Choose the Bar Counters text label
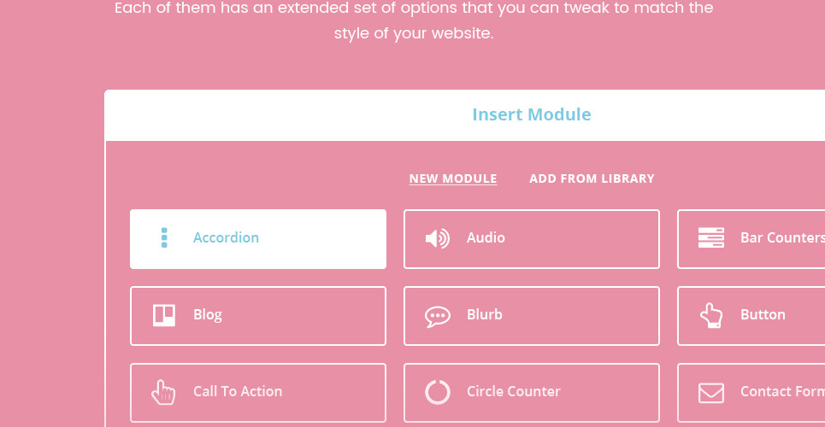The image size is (825, 427). pyautogui.click(x=781, y=238)
